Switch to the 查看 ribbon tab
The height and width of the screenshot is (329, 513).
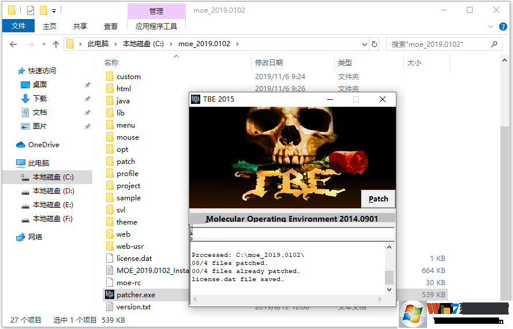tap(110, 26)
